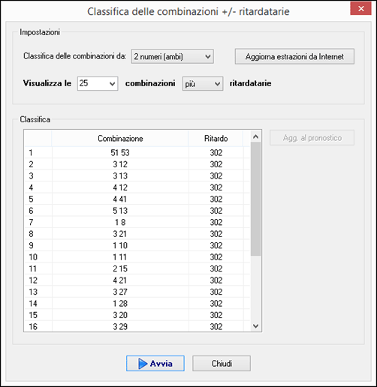Image resolution: width=377 pixels, height=387 pixels.
Task: Select row 9 combination '1 10'
Action: tap(120, 245)
